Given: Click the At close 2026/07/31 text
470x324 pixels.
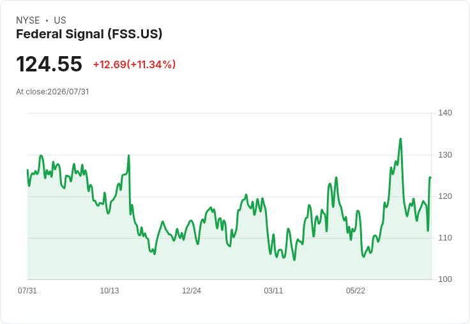Looking at the screenshot, I should 52,92.
